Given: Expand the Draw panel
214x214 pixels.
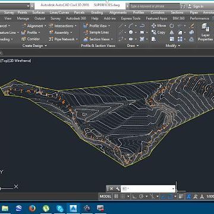Looking at the screenshot, I should click(x=133, y=46).
